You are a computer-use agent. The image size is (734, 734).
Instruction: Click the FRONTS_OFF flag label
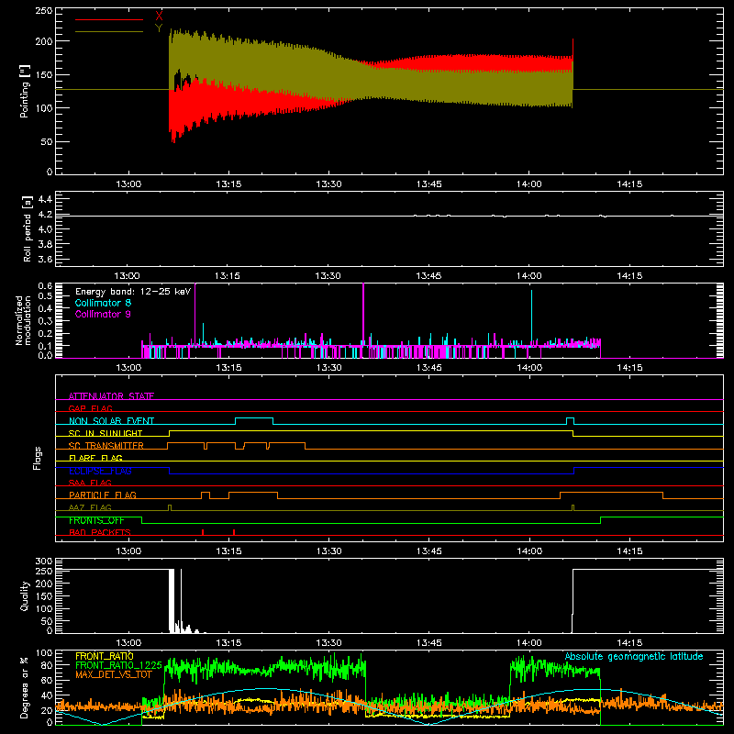pyautogui.click(x=96, y=520)
